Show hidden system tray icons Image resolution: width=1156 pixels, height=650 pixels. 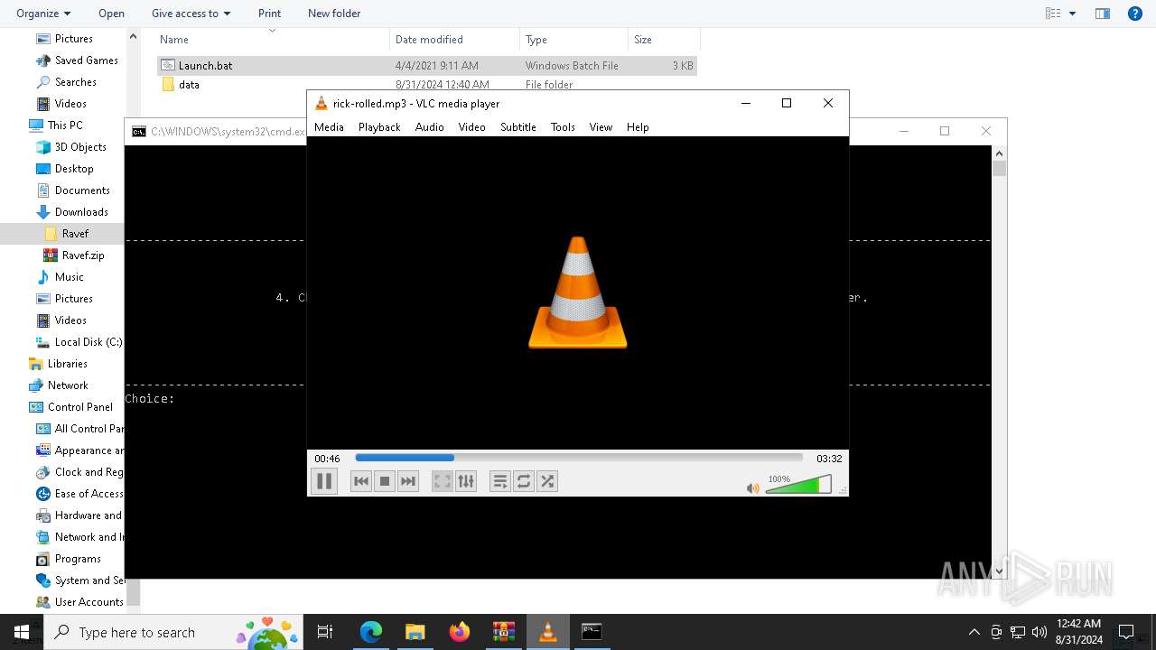(x=974, y=632)
